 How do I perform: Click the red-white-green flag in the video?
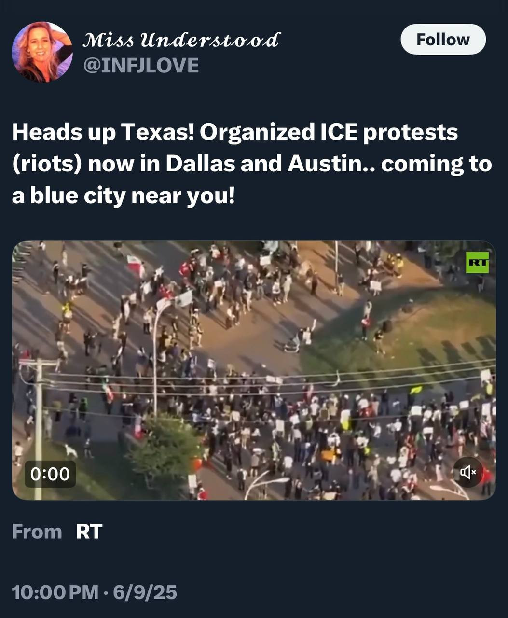[x=136, y=265]
